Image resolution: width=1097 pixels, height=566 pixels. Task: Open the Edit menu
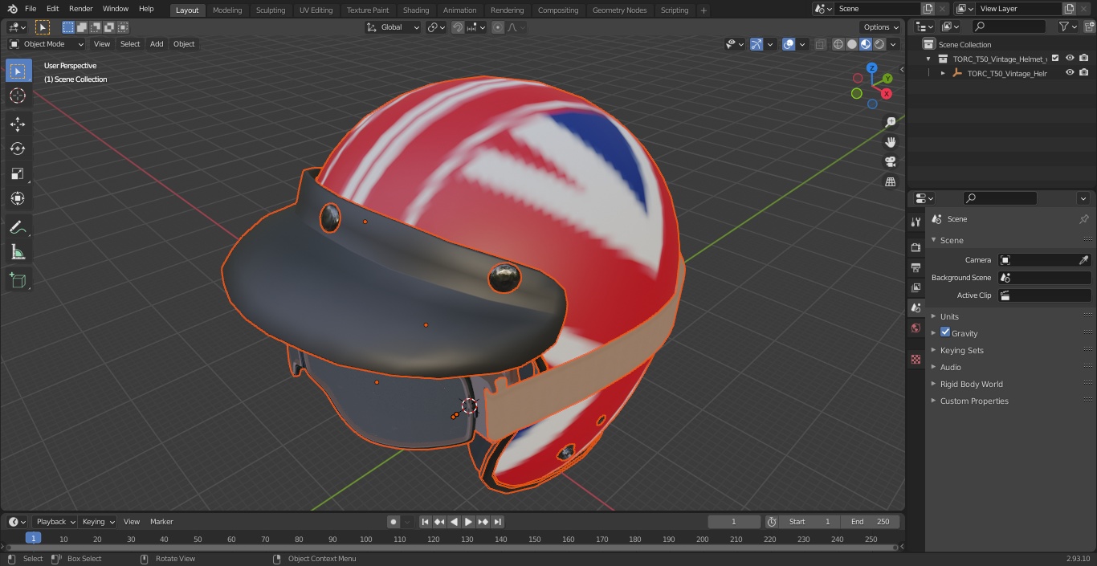tap(52, 9)
